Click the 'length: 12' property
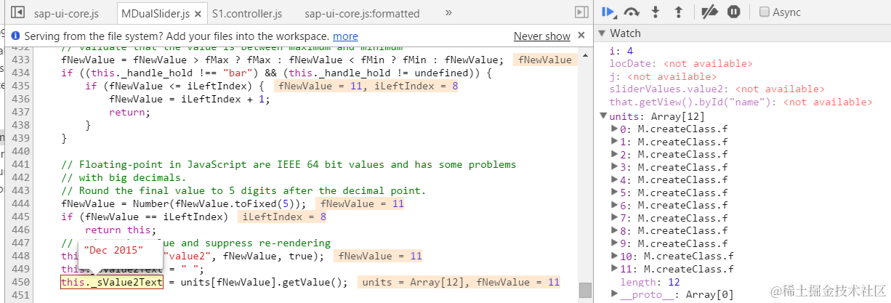891x303 pixels. point(650,282)
